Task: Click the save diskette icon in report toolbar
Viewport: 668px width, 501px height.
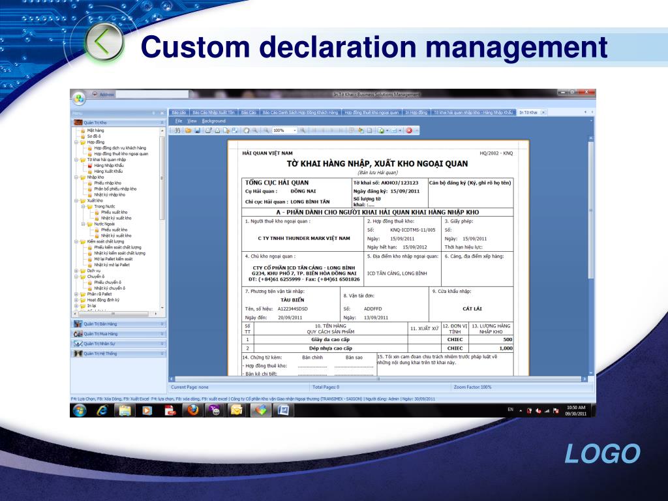Action: [x=197, y=130]
